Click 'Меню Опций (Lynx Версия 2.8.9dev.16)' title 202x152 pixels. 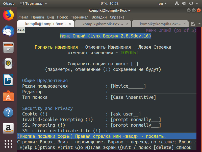(x=106, y=36)
